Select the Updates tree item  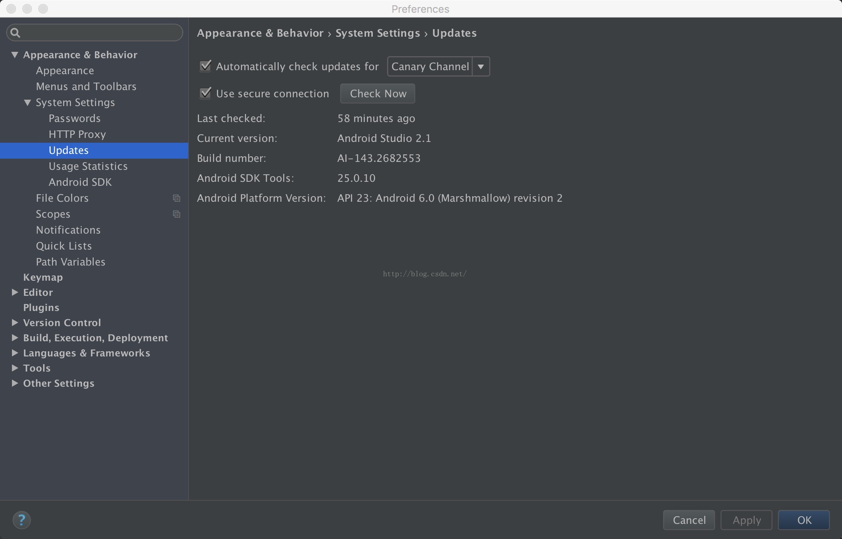[94, 150]
